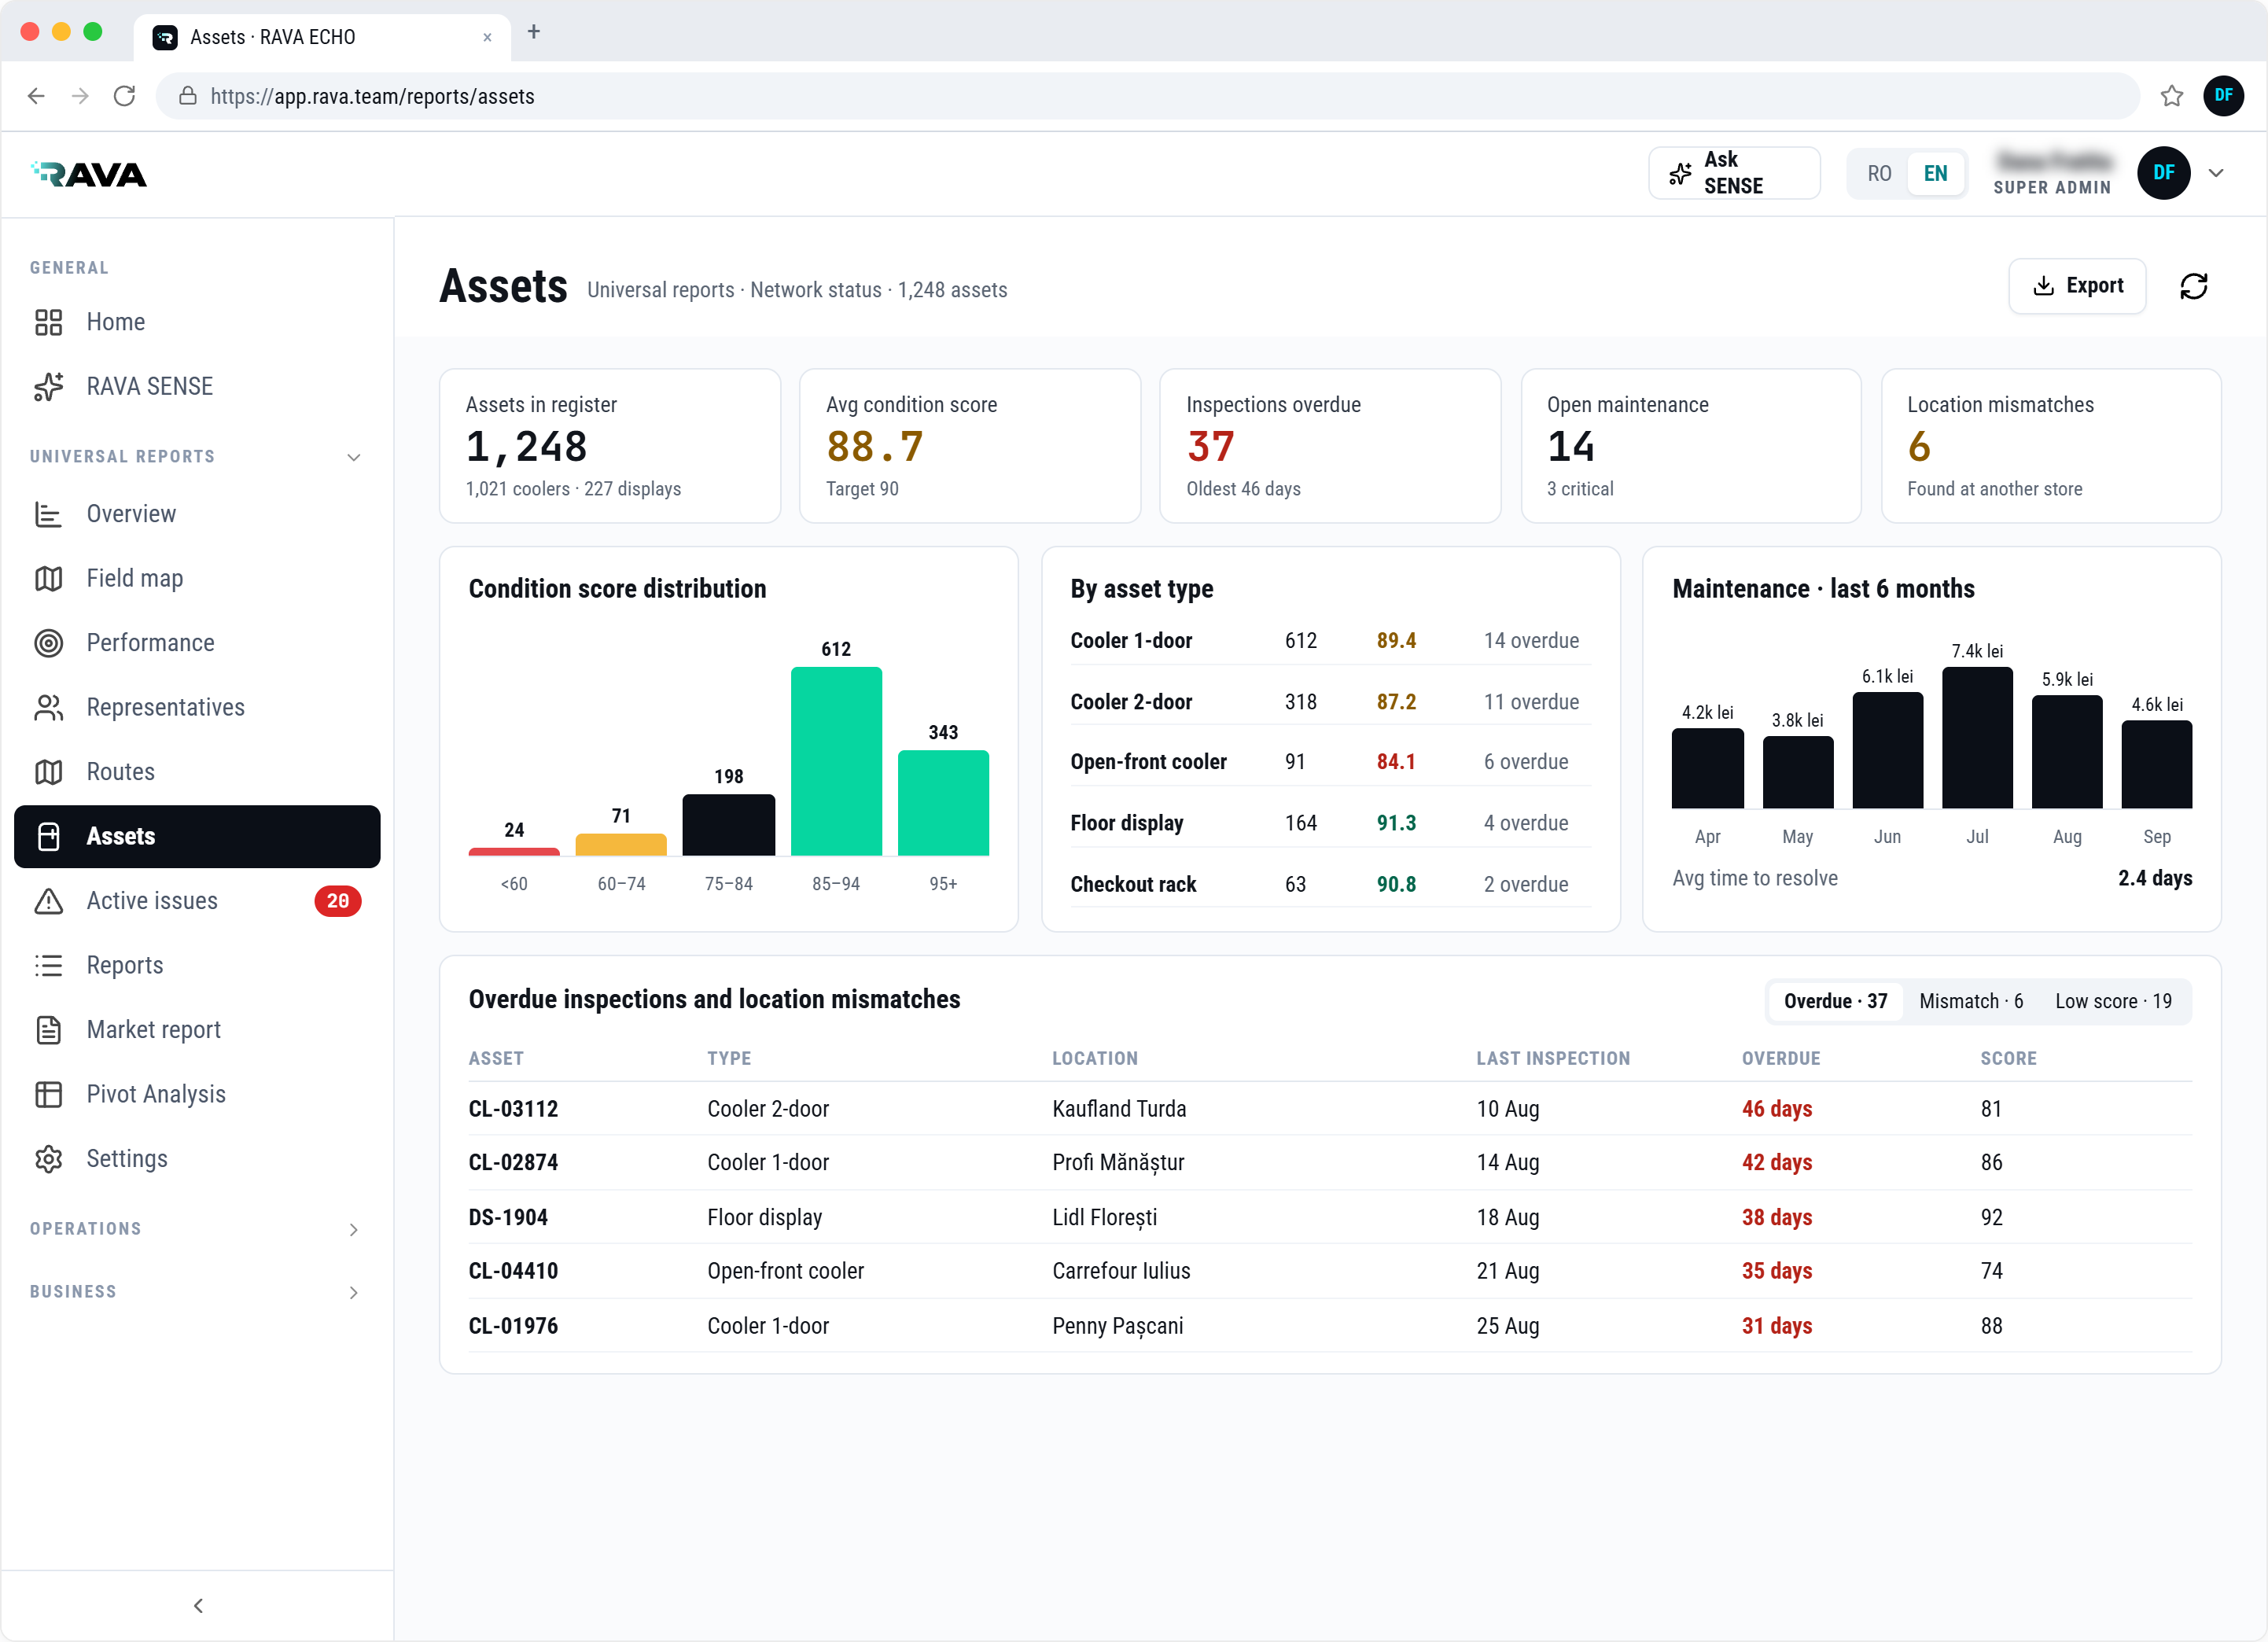Open asset CL-03112 row
2268x1642 pixels.
(x=1329, y=1109)
